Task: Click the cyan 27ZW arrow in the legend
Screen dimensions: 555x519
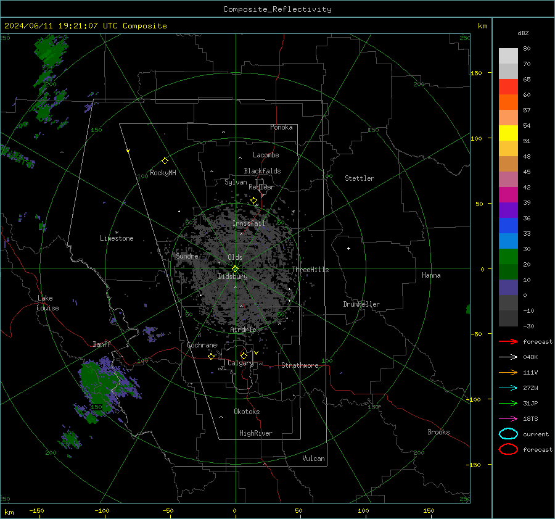Action: click(508, 388)
